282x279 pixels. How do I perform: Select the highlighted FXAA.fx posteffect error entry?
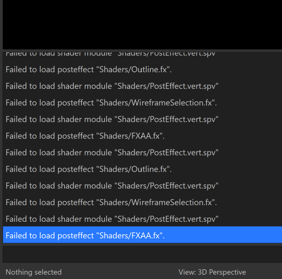(x=85, y=235)
